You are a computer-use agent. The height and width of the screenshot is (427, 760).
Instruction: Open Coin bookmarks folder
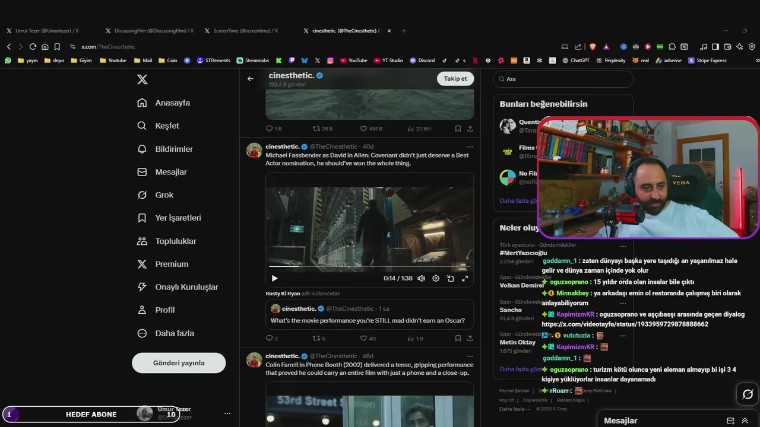point(167,60)
